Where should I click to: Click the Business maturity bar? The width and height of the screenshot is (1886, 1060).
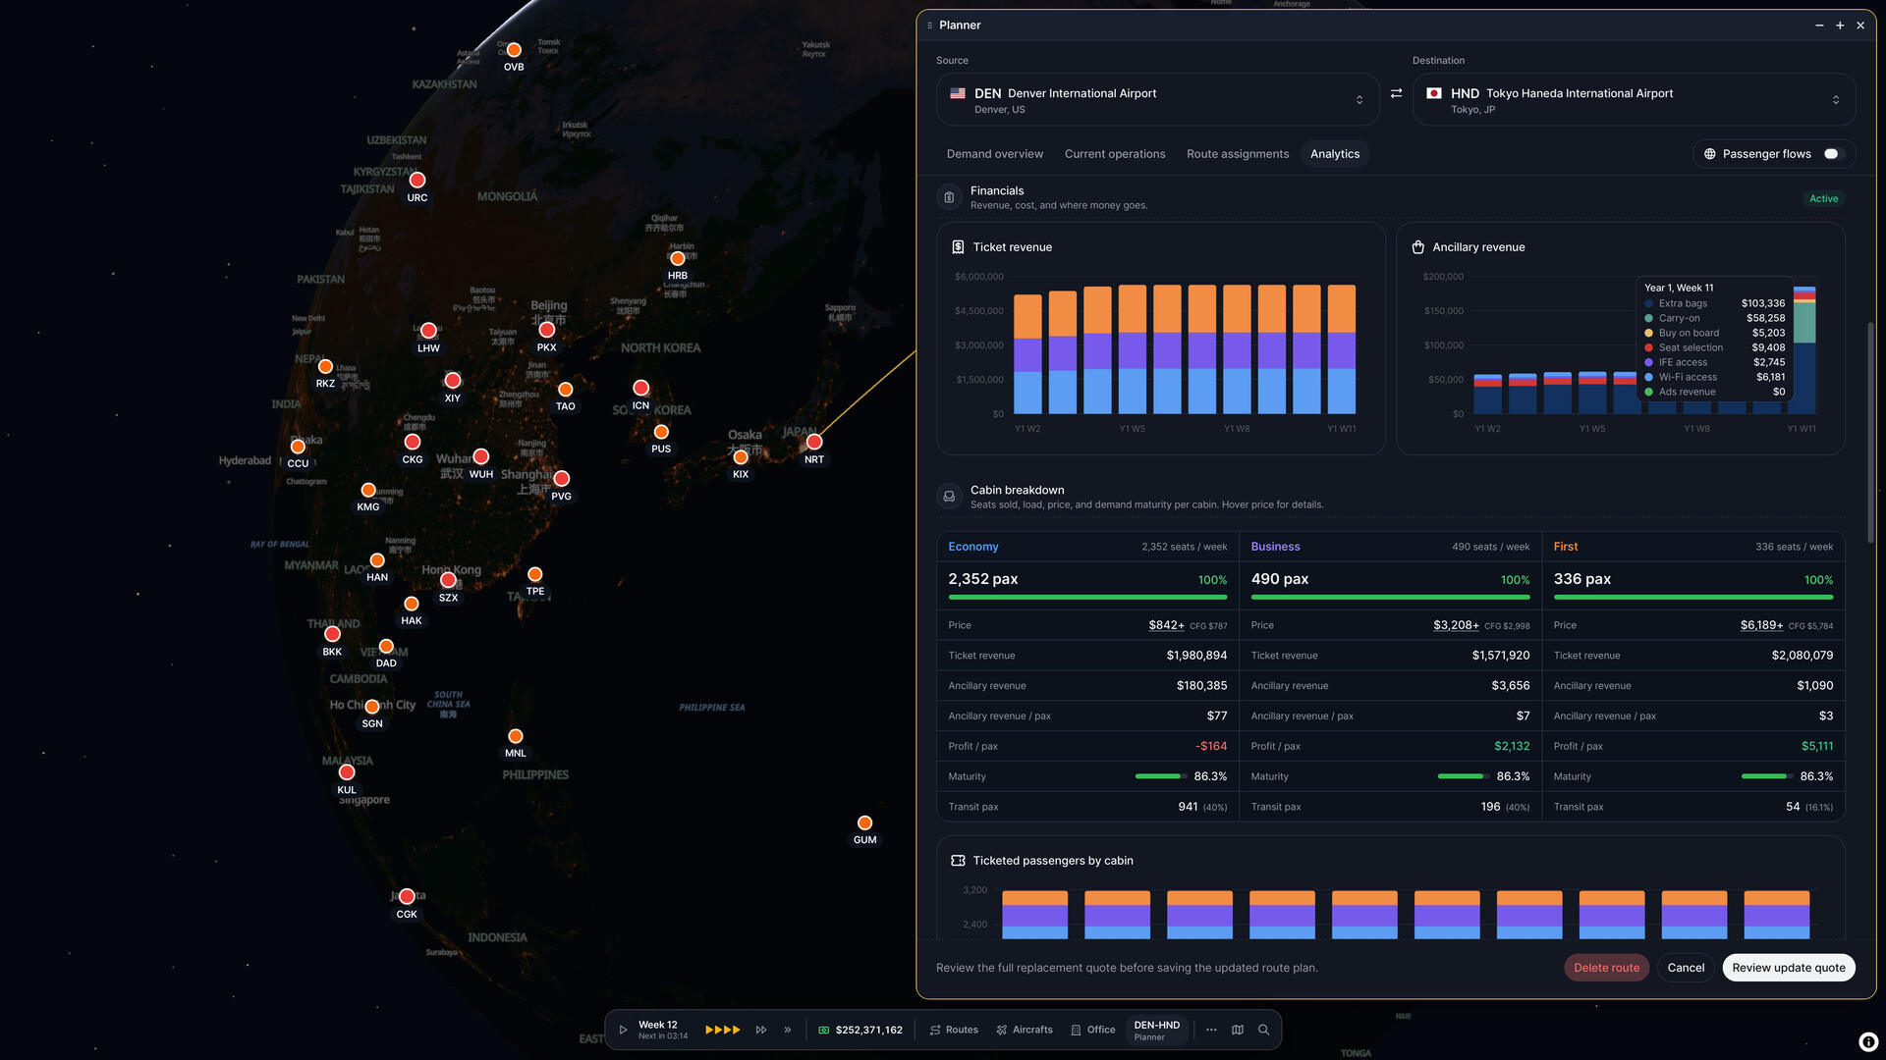pyautogui.click(x=1463, y=776)
